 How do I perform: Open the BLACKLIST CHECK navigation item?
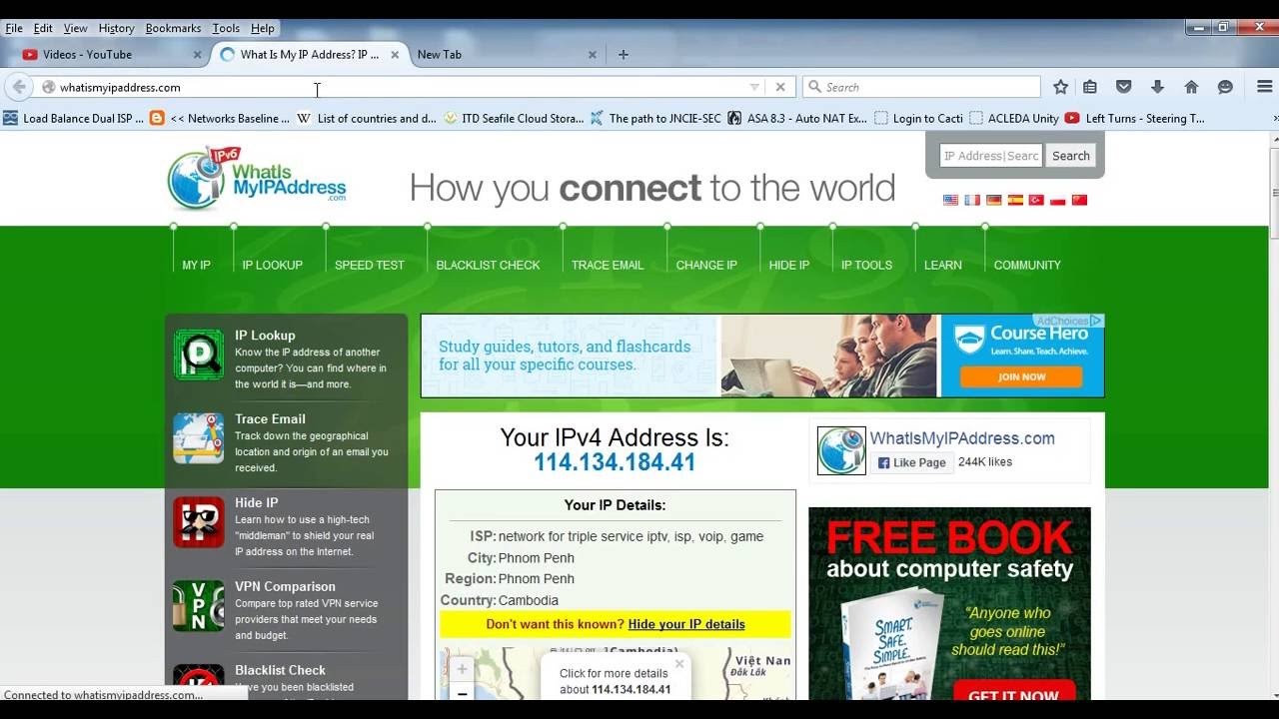(x=488, y=265)
